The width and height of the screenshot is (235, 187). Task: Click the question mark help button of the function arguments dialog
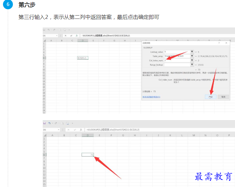219,43
